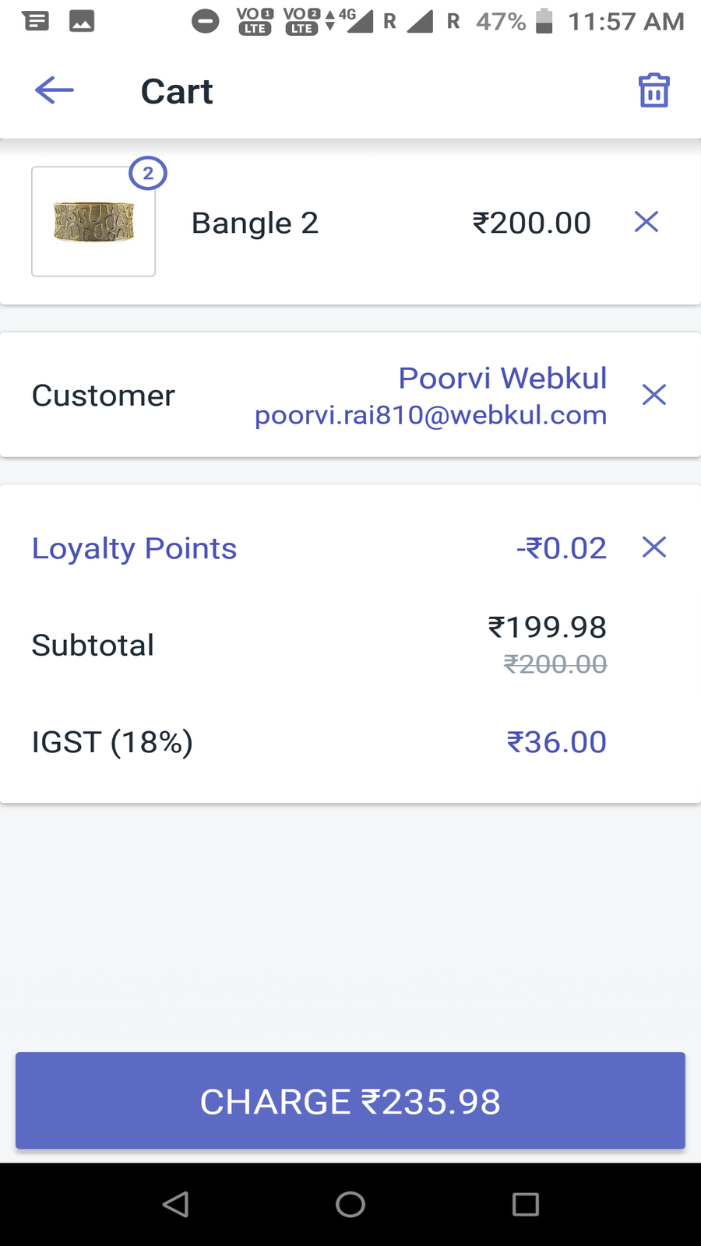Image resolution: width=701 pixels, height=1246 pixels.
Task: Tap the quantity badge on Bangle 2
Action: click(x=148, y=174)
